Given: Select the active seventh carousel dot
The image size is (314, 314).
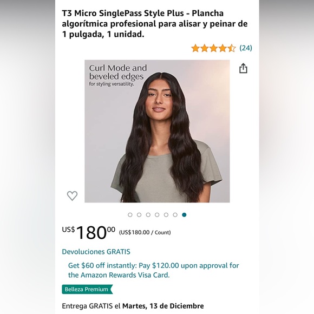Looking at the screenshot, I should click(x=184, y=215).
